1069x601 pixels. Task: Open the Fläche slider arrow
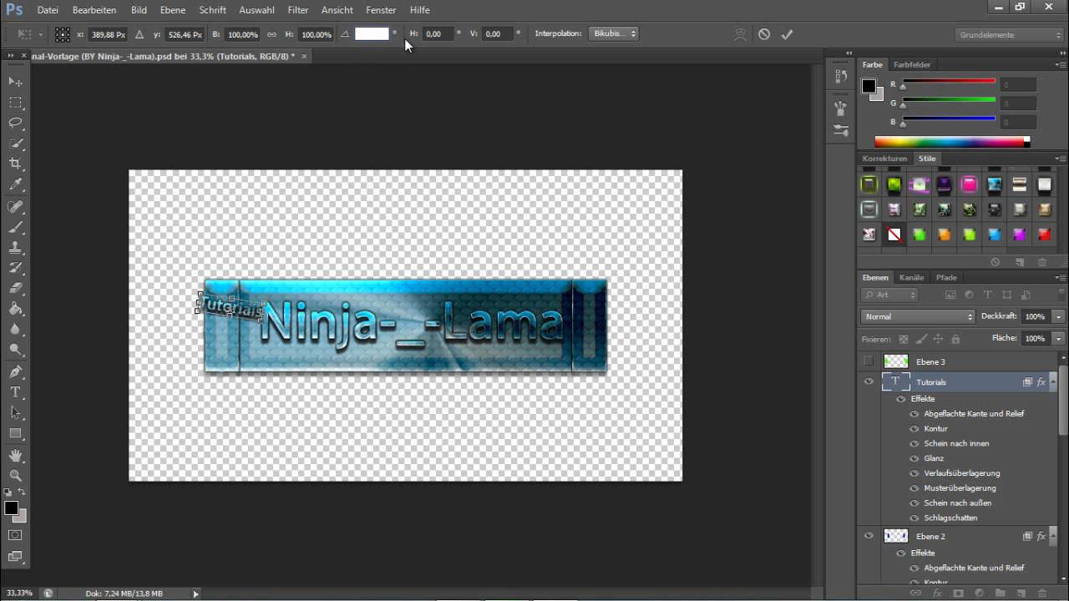point(1058,338)
